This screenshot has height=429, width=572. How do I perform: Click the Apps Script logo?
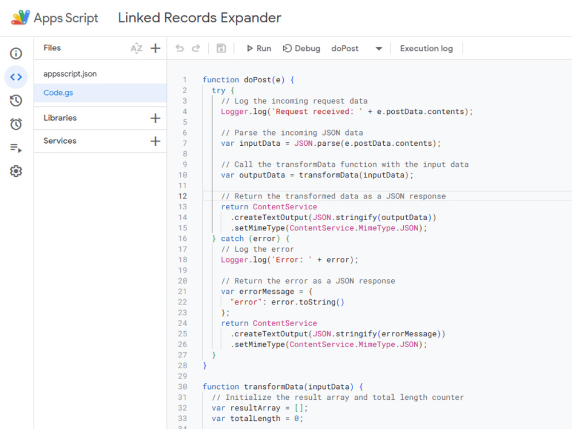(21, 18)
